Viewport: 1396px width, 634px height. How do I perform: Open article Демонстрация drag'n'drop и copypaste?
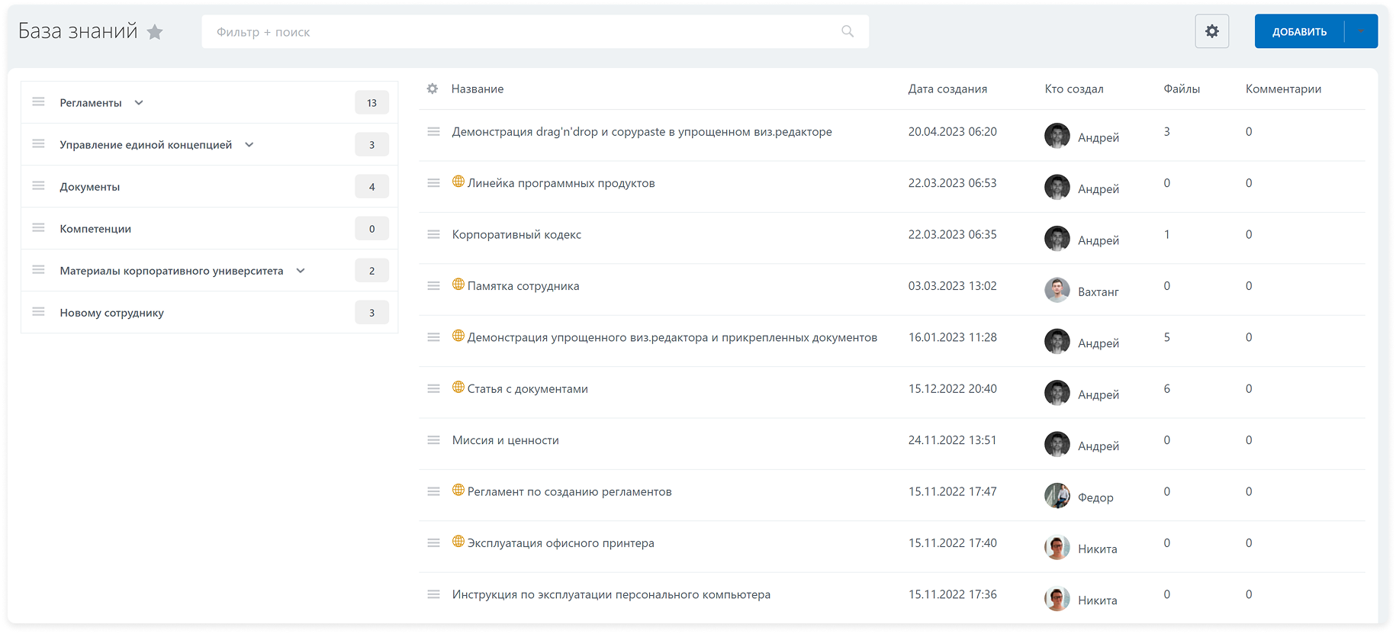(x=642, y=132)
